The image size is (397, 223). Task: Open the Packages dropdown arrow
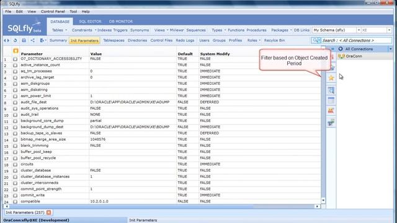pyautogui.click(x=291, y=30)
